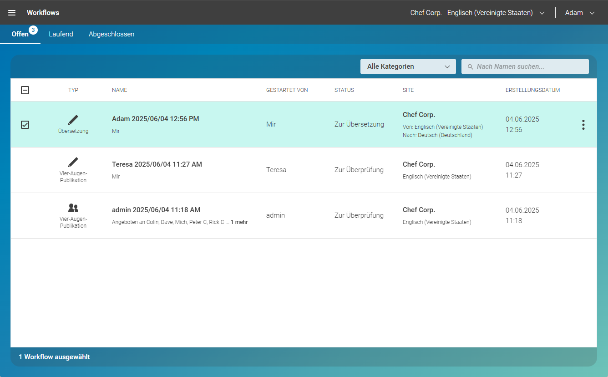
Task: Open the navigation hamburger menu
Action: click(11, 12)
